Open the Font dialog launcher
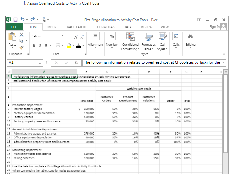The image size is (232, 175). tap(85, 54)
